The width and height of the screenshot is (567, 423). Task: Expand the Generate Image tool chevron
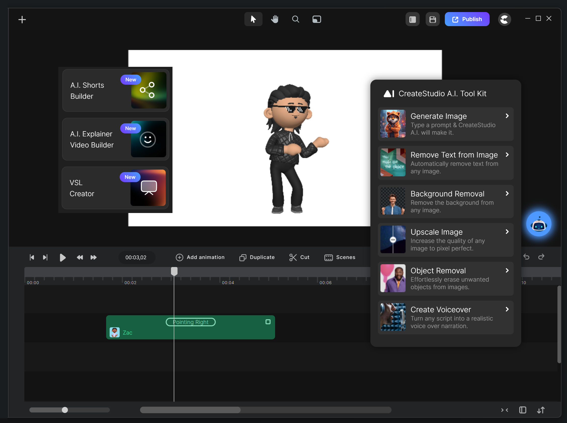pos(507,116)
